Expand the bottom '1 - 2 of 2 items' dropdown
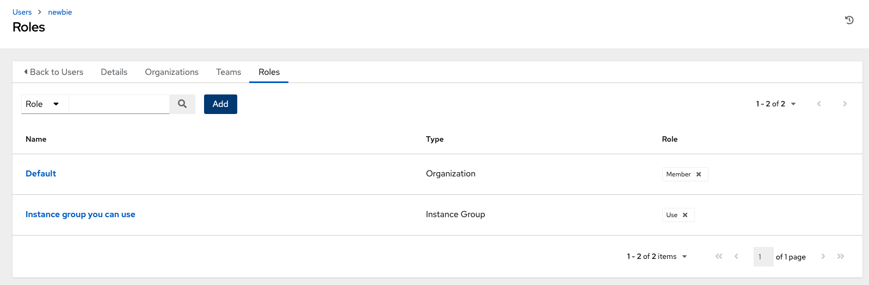 click(657, 256)
